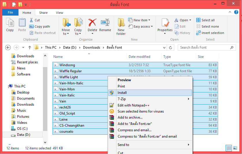Expand the New item dropdown
This screenshot has width=242, height=154.
pyautogui.click(x=142, y=20)
